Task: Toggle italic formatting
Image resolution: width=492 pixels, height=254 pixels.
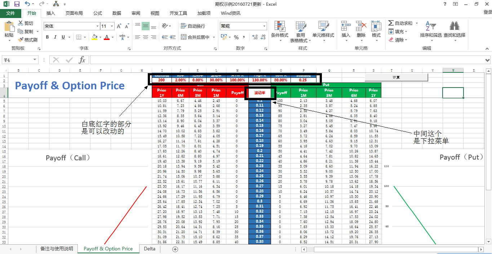Action: click(x=55, y=37)
